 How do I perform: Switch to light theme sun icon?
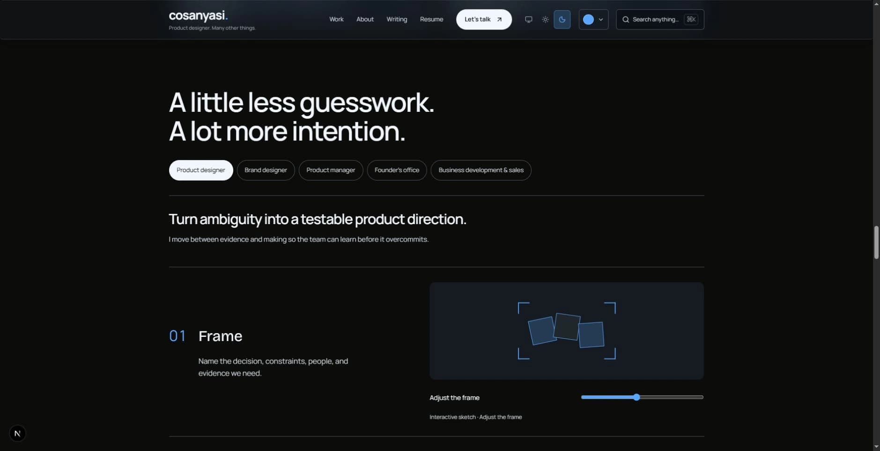pos(545,20)
